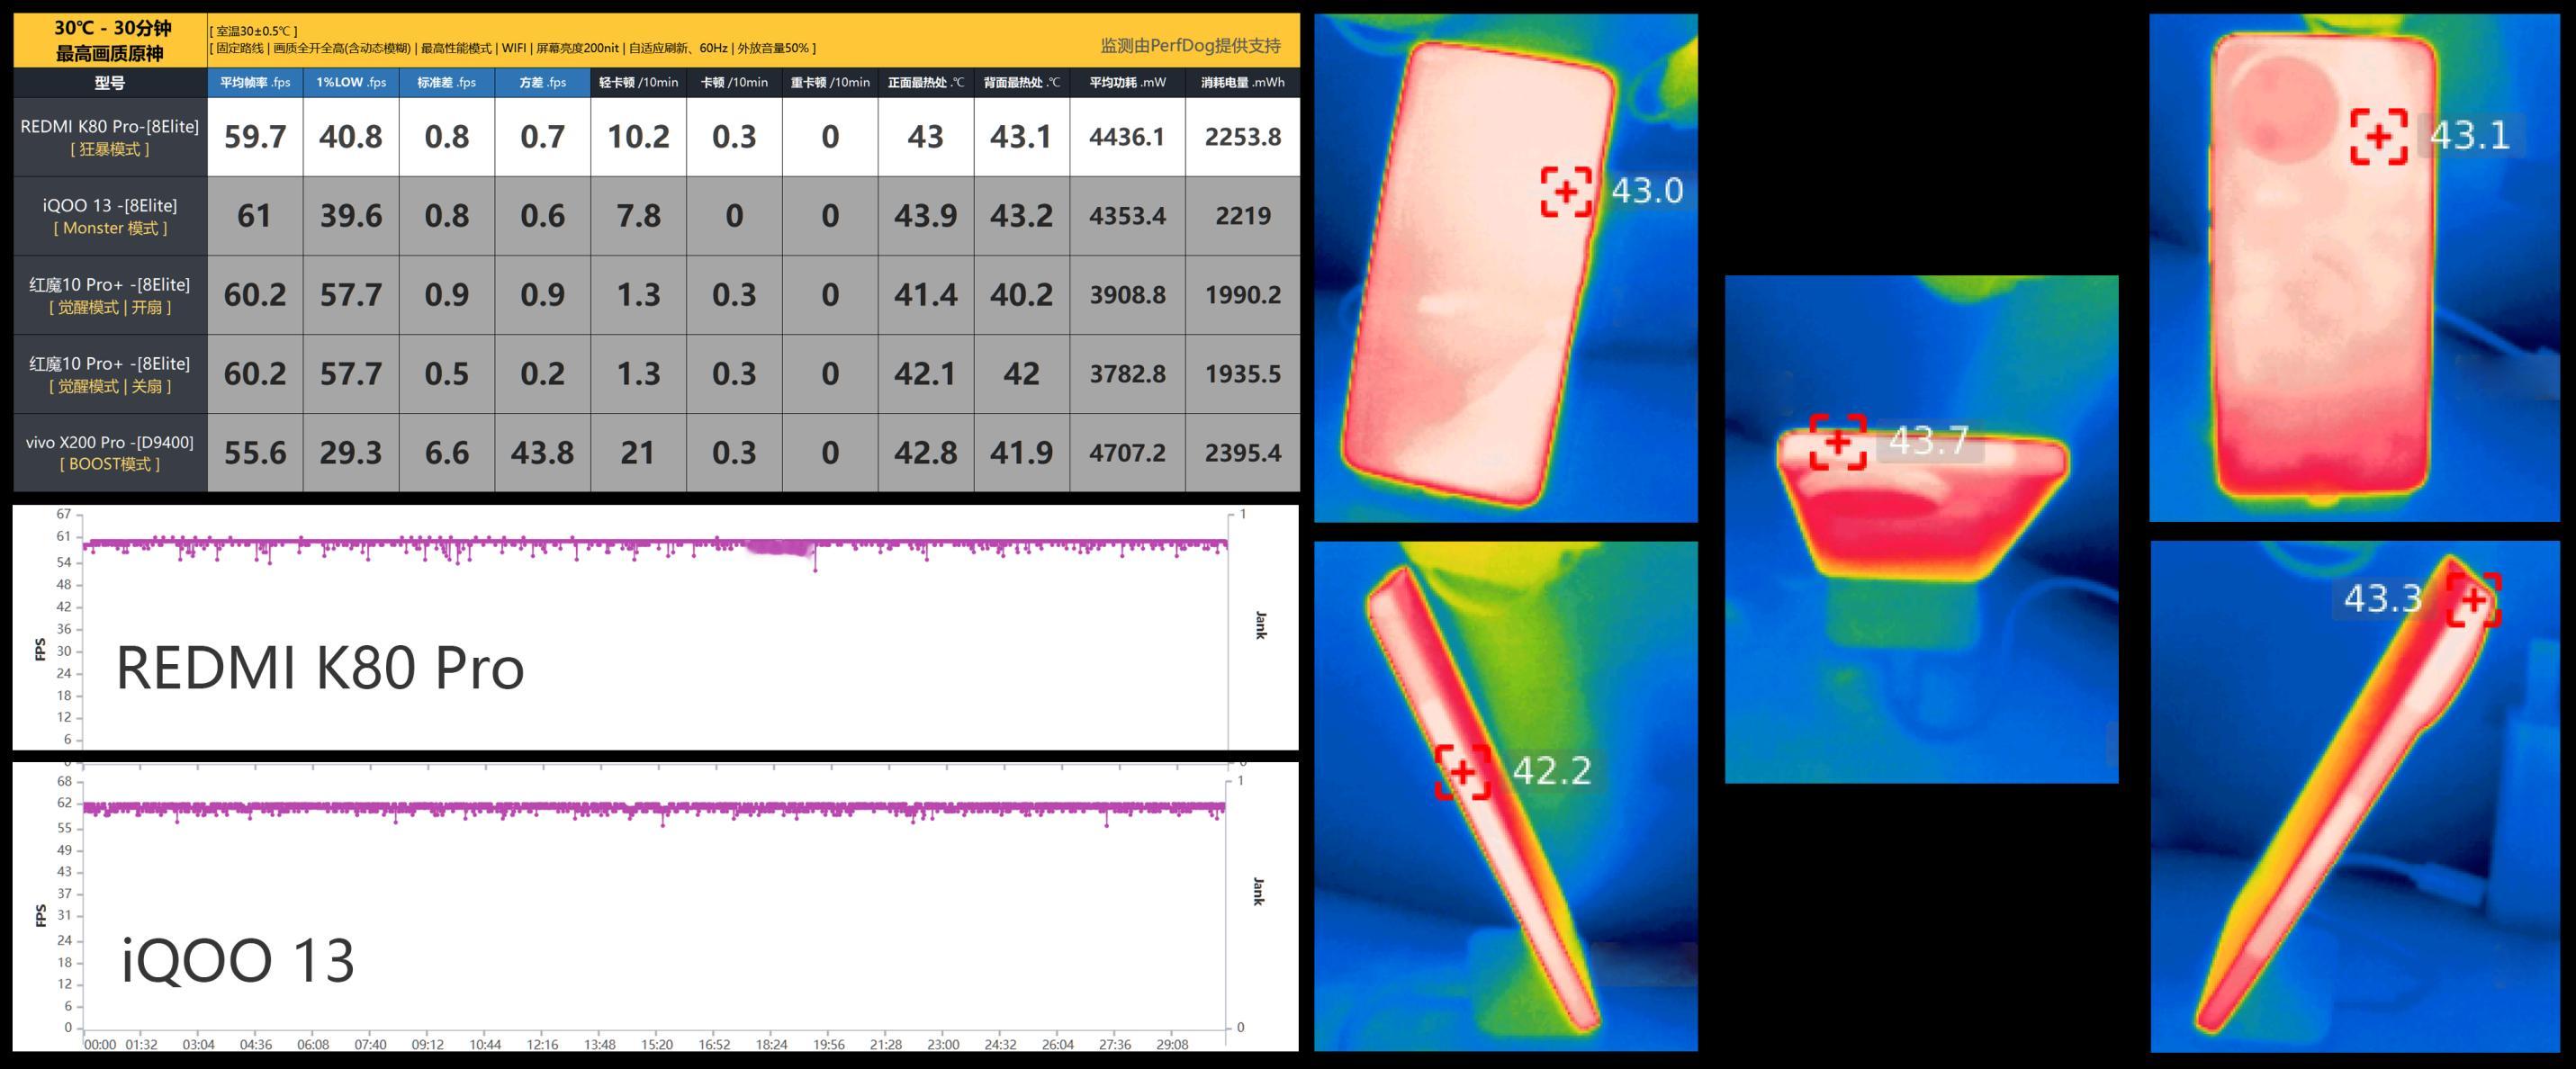Click the crosshair marker on the 43.7 thermal image
This screenshot has height=1069, width=2576.
pos(1838,441)
